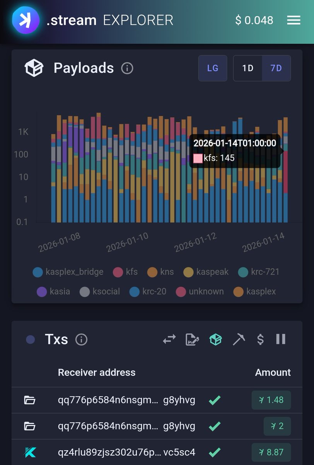Click the pink kfs swatch in tooltip
Screen dimensions: 314x465
pos(198,158)
